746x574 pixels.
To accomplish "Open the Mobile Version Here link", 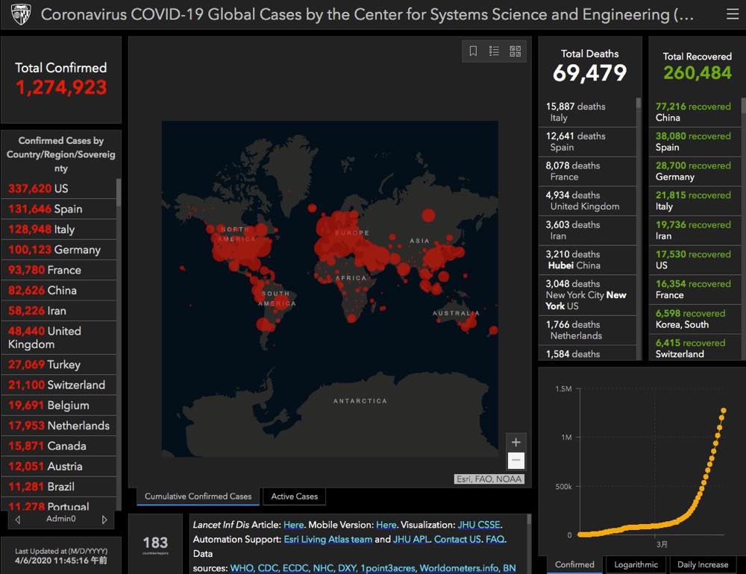I will pyautogui.click(x=386, y=525).
